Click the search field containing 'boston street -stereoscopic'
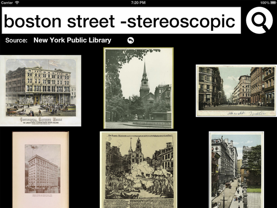277x208 pixels. pos(121,20)
